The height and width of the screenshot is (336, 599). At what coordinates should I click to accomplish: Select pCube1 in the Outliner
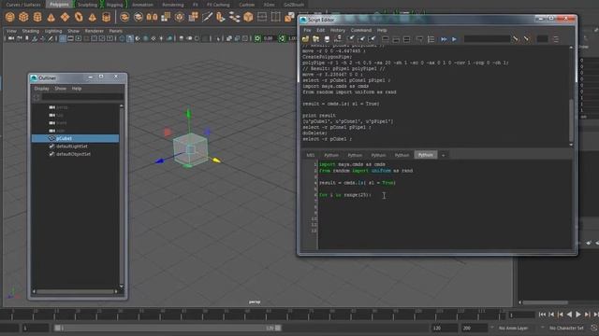tap(75, 138)
